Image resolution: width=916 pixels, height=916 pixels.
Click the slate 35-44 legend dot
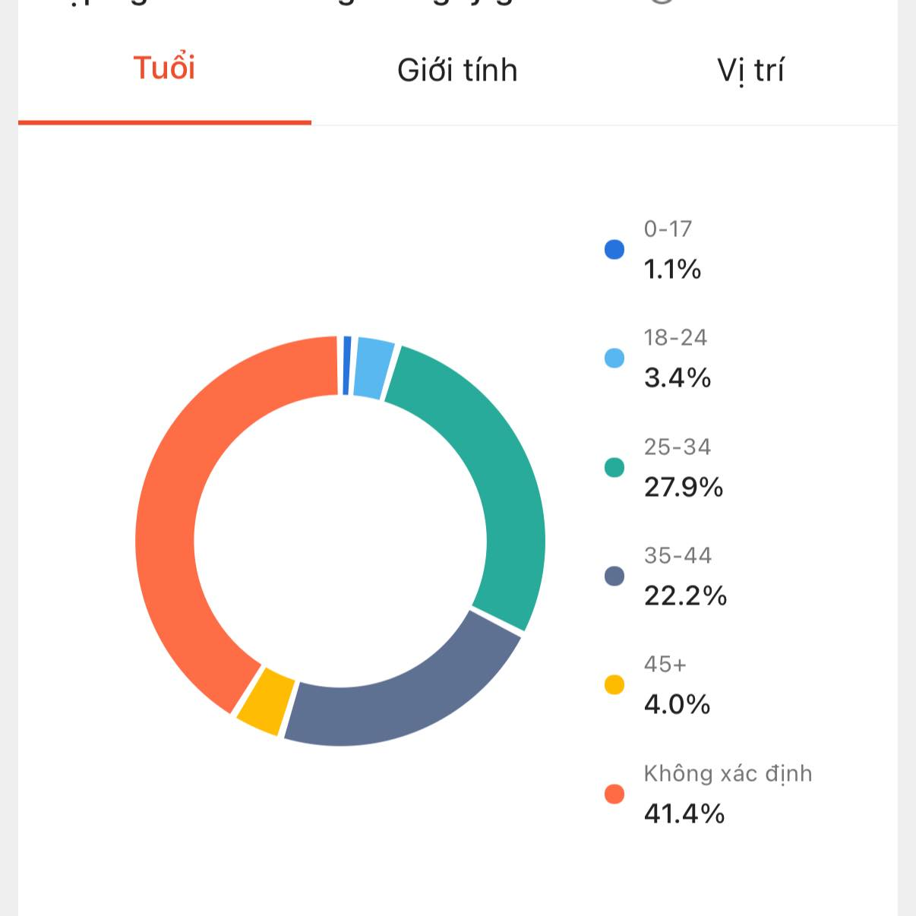614,576
